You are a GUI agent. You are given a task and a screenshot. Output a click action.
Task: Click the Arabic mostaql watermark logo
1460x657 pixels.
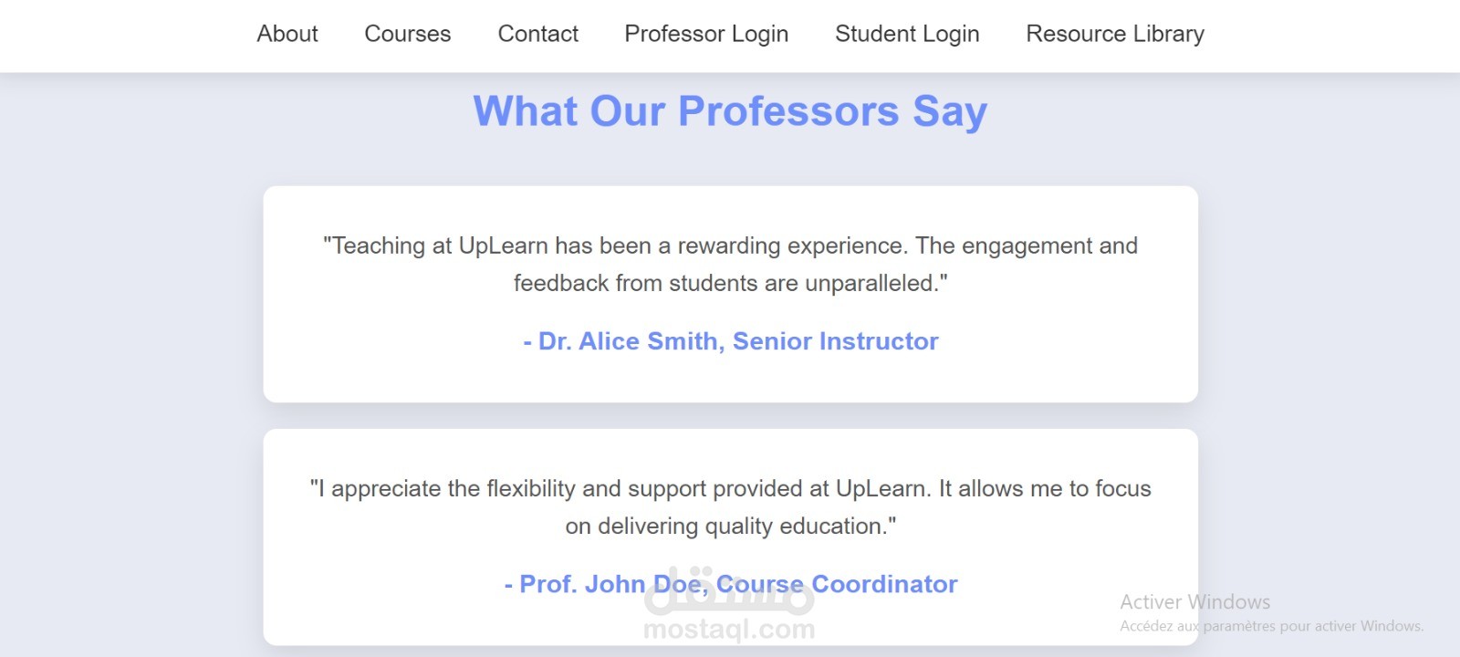click(x=729, y=591)
